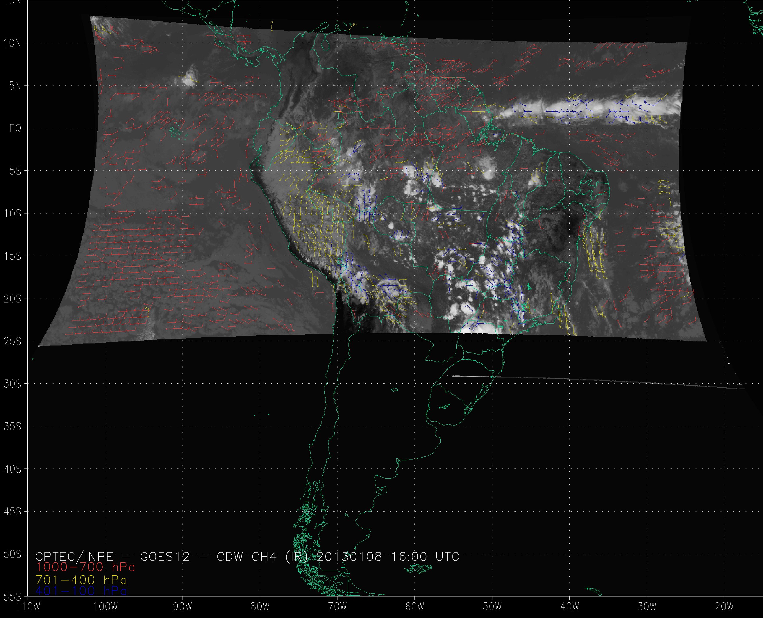Click the 40S latitude axis label

coord(12,469)
